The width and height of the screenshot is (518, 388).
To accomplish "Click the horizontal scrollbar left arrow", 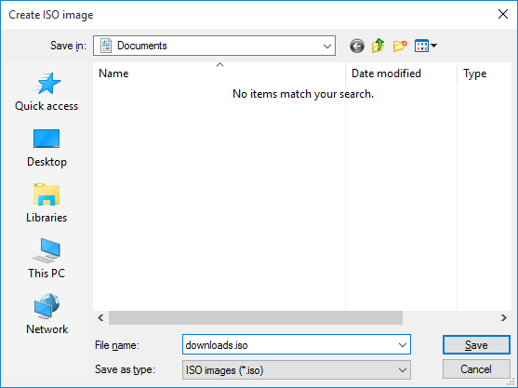I will click(x=100, y=318).
